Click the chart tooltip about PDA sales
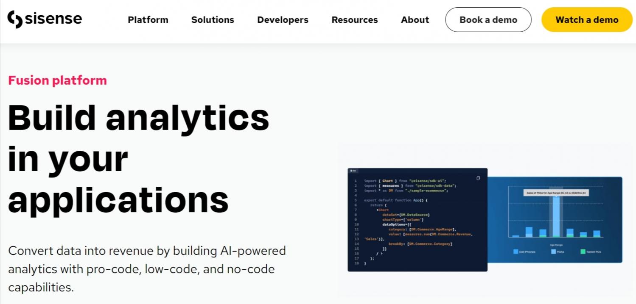Screen dimensions: 636x304 coord(556,193)
